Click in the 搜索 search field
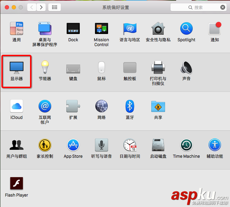 [199, 7]
